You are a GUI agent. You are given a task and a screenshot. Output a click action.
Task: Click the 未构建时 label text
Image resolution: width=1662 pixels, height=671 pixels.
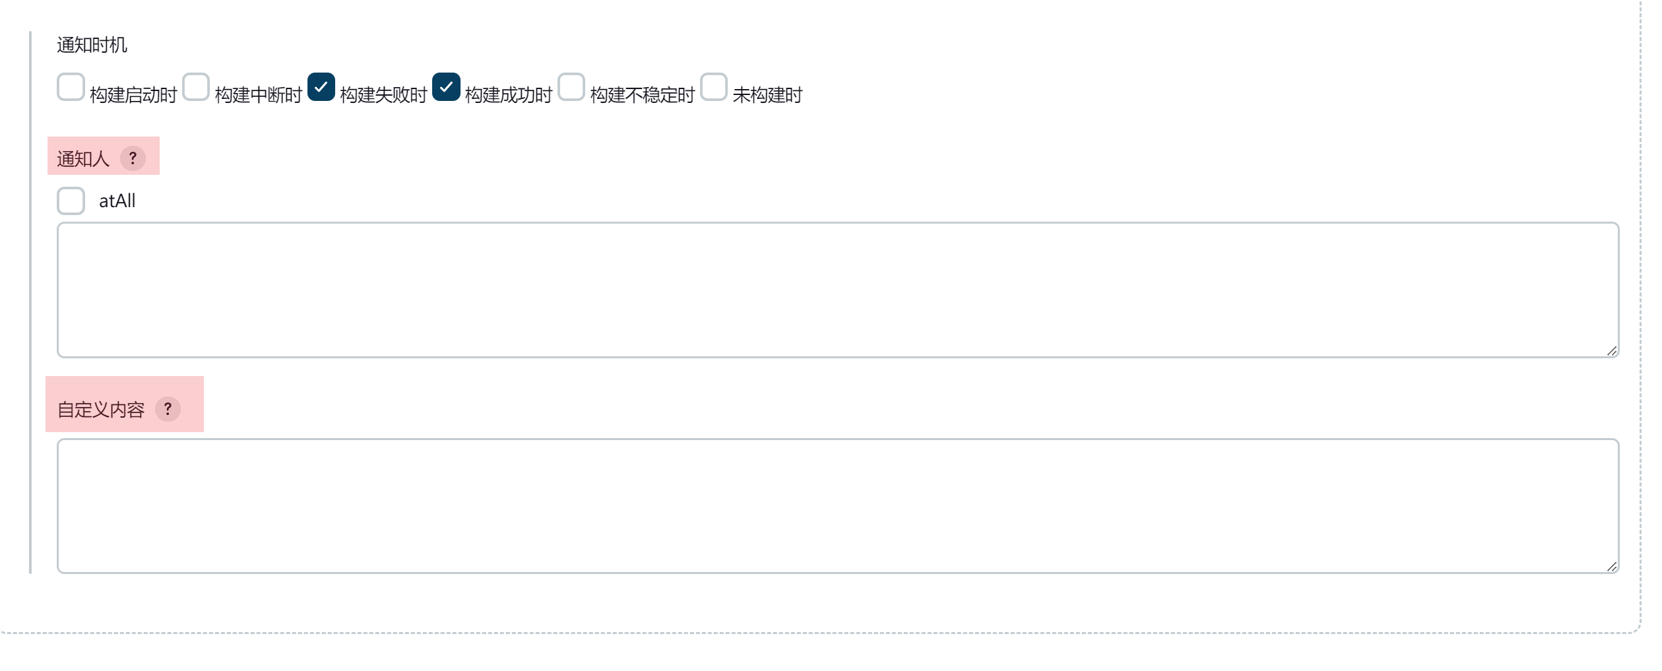click(767, 95)
